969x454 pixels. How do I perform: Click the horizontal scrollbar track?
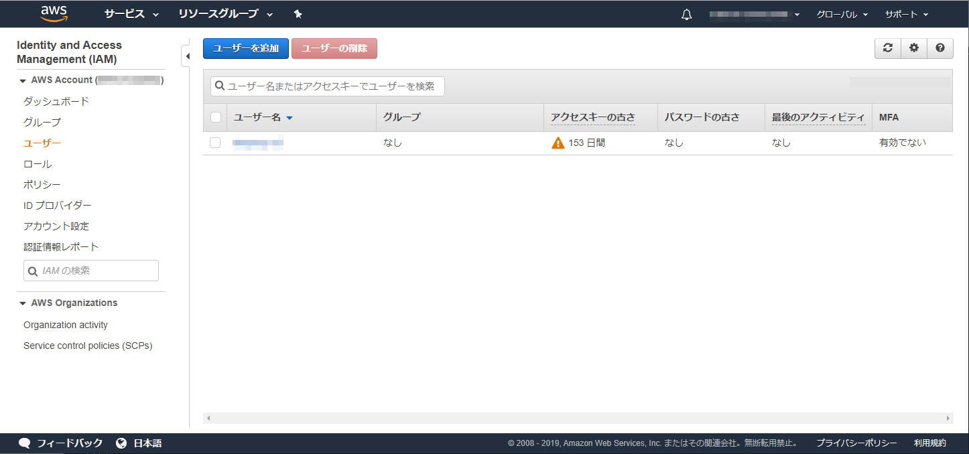578,418
